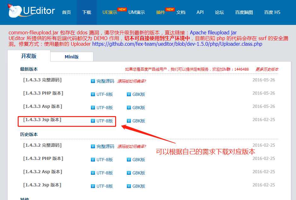Click download icon beside 1.4.3.2 完整源码
Image resolution: width=296 pixels, height=200 pixels.
point(93,146)
